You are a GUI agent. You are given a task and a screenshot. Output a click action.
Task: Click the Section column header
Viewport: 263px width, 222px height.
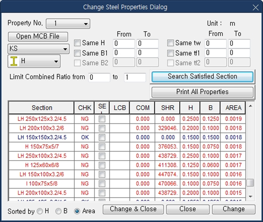click(x=42, y=108)
